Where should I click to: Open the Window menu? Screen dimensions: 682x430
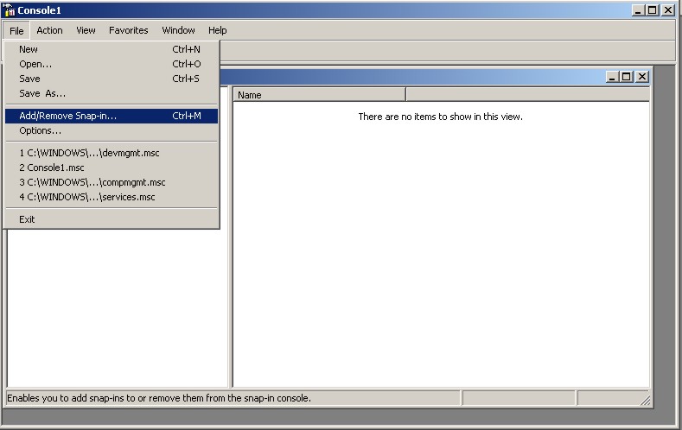point(178,30)
